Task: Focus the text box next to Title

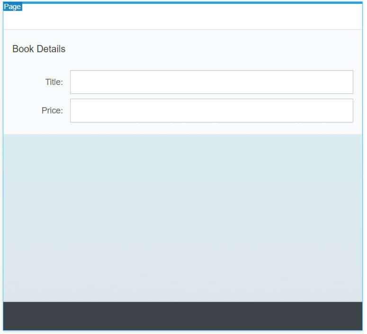Action: pyautogui.click(x=211, y=82)
